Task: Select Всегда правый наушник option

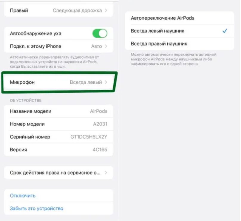Action: click(180, 44)
